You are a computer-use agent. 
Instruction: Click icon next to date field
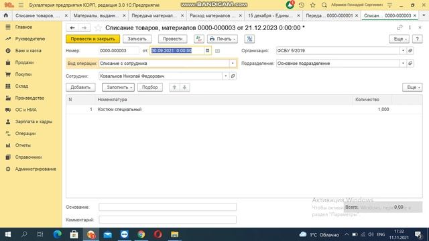[x=217, y=51]
